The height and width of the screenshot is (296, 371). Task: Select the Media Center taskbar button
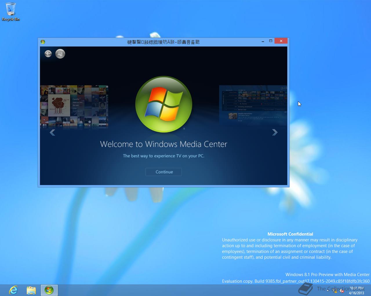pyautogui.click(x=49, y=290)
